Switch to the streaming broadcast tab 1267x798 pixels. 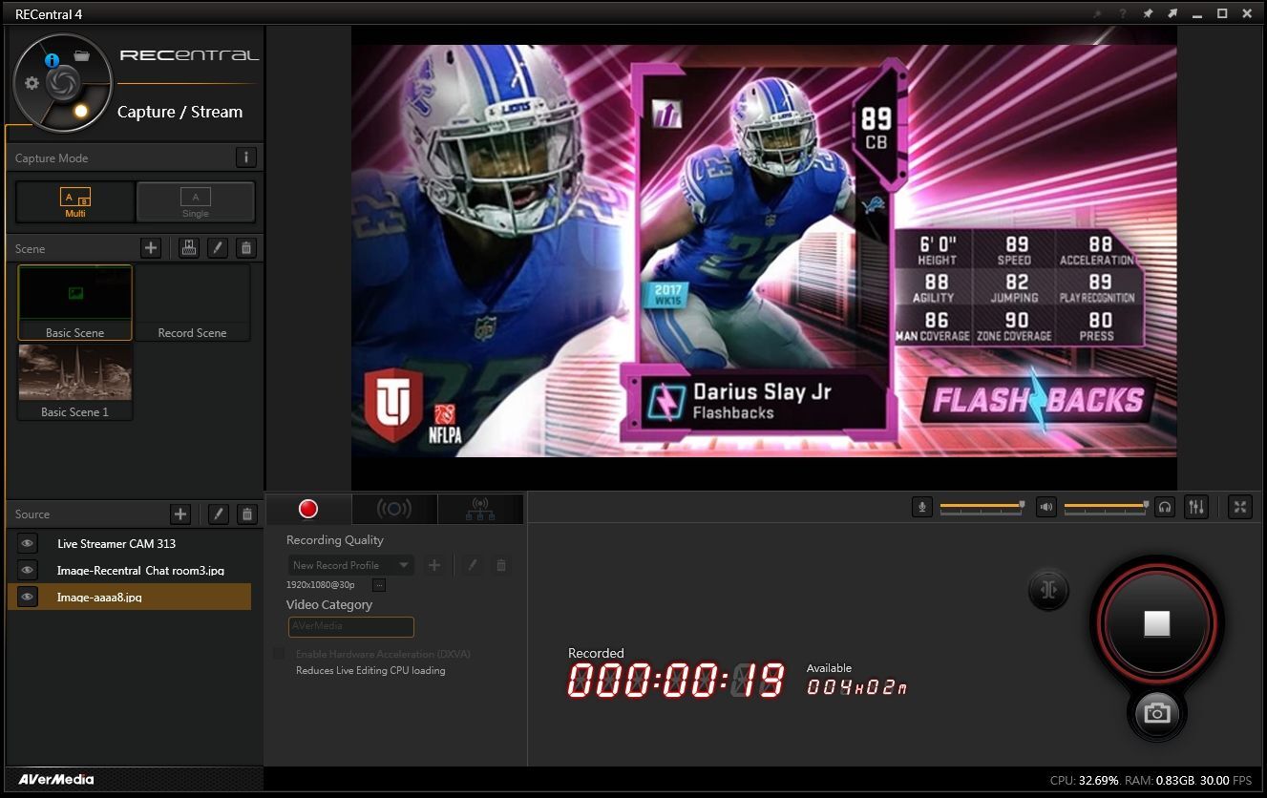pyautogui.click(x=394, y=509)
